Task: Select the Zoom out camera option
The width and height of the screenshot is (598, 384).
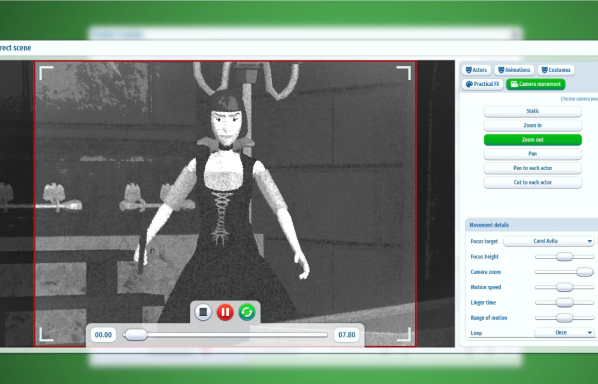Action: (532, 140)
